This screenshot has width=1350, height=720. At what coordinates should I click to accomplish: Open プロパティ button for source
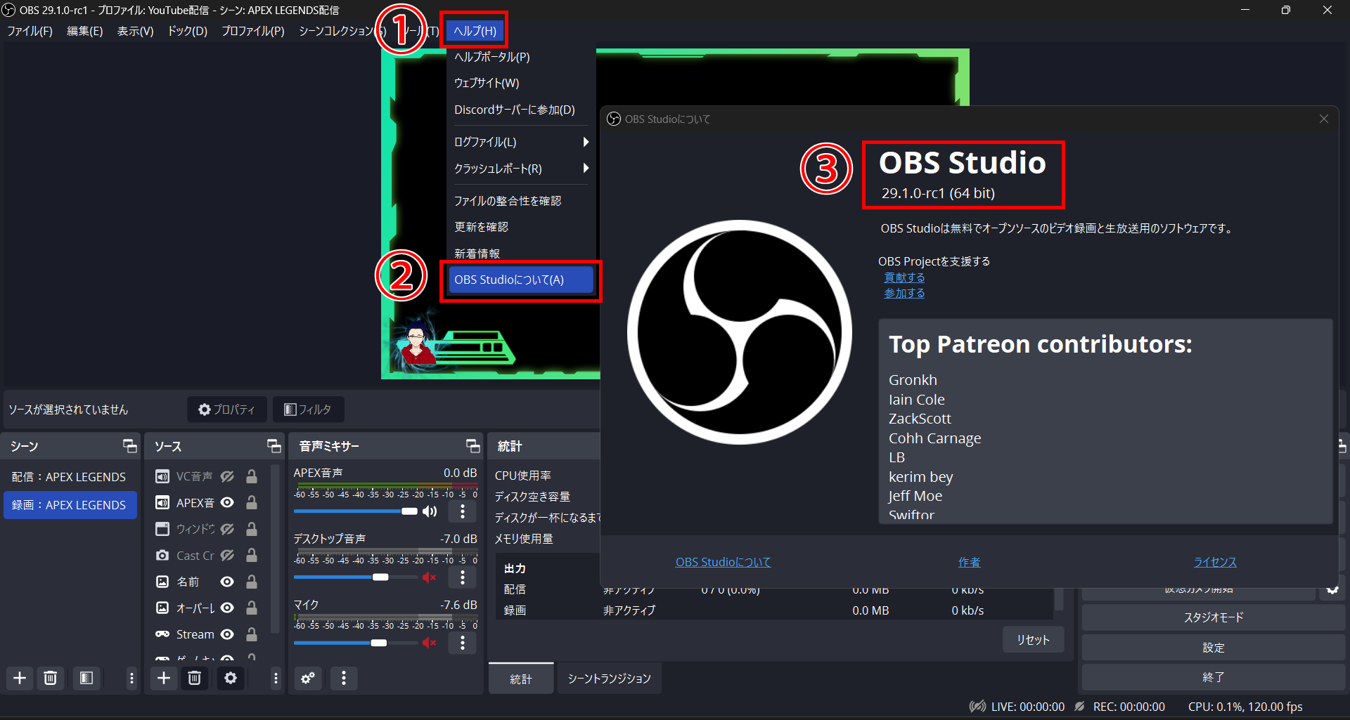click(x=226, y=410)
